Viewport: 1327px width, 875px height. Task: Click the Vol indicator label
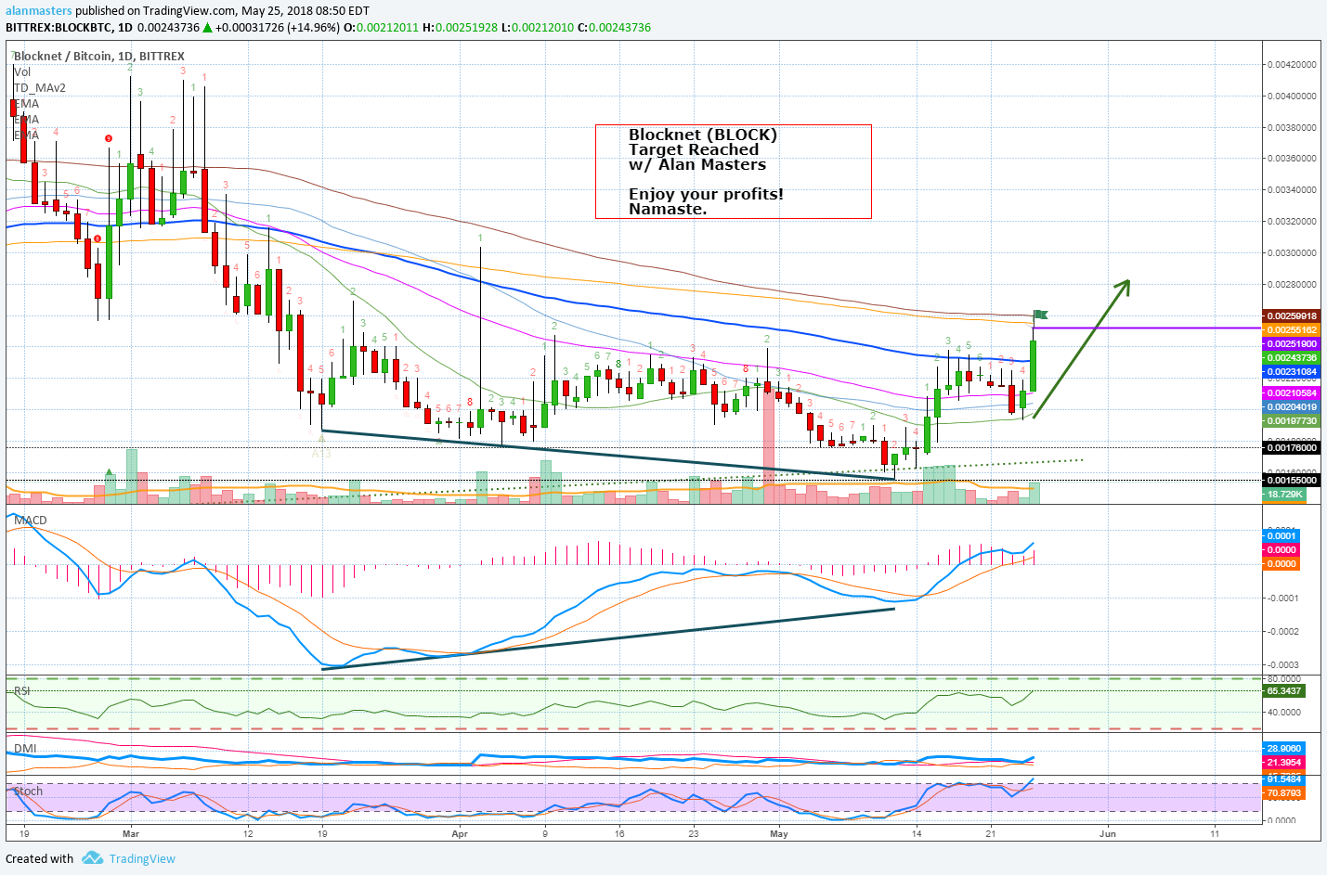pyautogui.click(x=22, y=71)
